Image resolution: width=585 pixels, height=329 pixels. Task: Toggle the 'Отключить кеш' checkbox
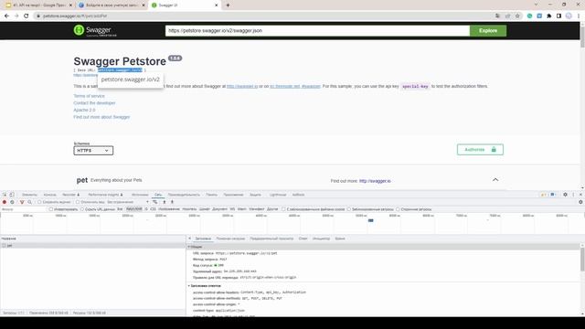pyautogui.click(x=78, y=202)
